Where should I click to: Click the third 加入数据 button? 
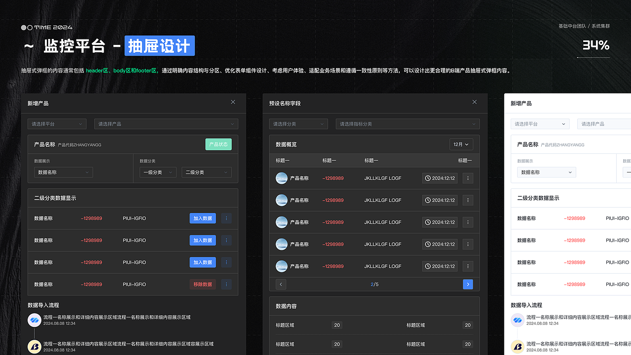point(203,262)
